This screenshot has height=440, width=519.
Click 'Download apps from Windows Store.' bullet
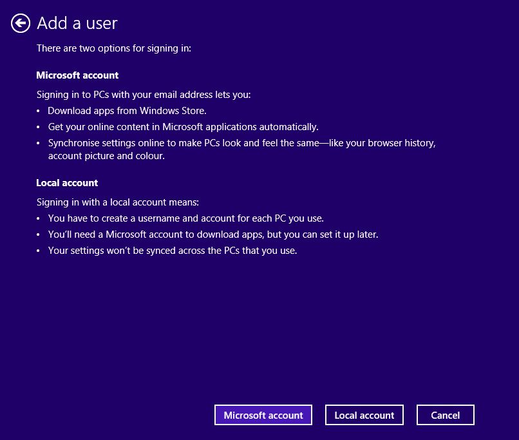pyautogui.click(x=127, y=111)
